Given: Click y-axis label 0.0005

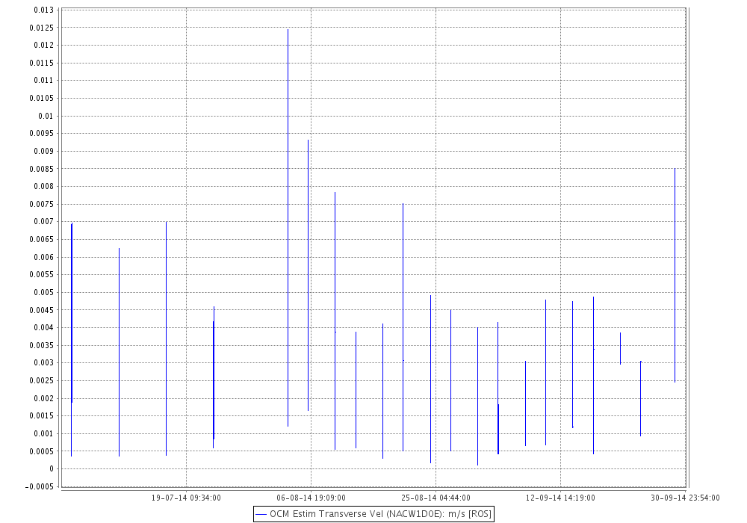Looking at the screenshot, I should click(x=41, y=451).
